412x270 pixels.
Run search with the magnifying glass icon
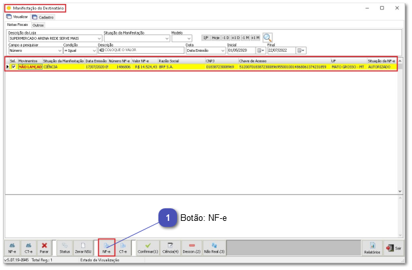pyautogui.click(x=267, y=38)
